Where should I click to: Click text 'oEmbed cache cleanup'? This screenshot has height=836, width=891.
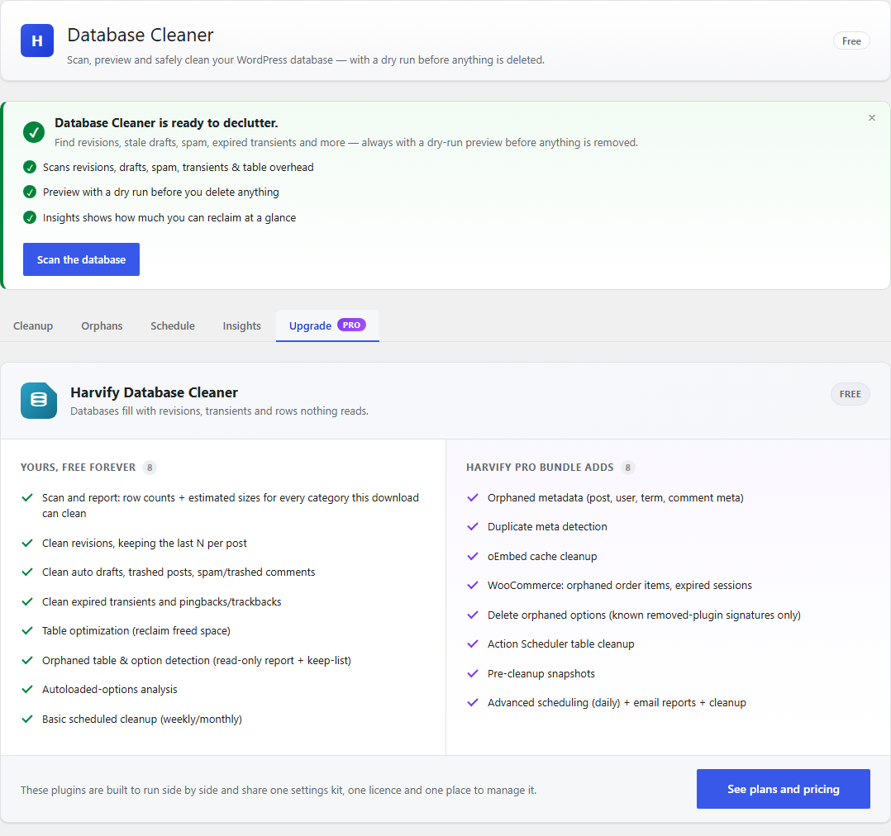pyautogui.click(x=542, y=556)
